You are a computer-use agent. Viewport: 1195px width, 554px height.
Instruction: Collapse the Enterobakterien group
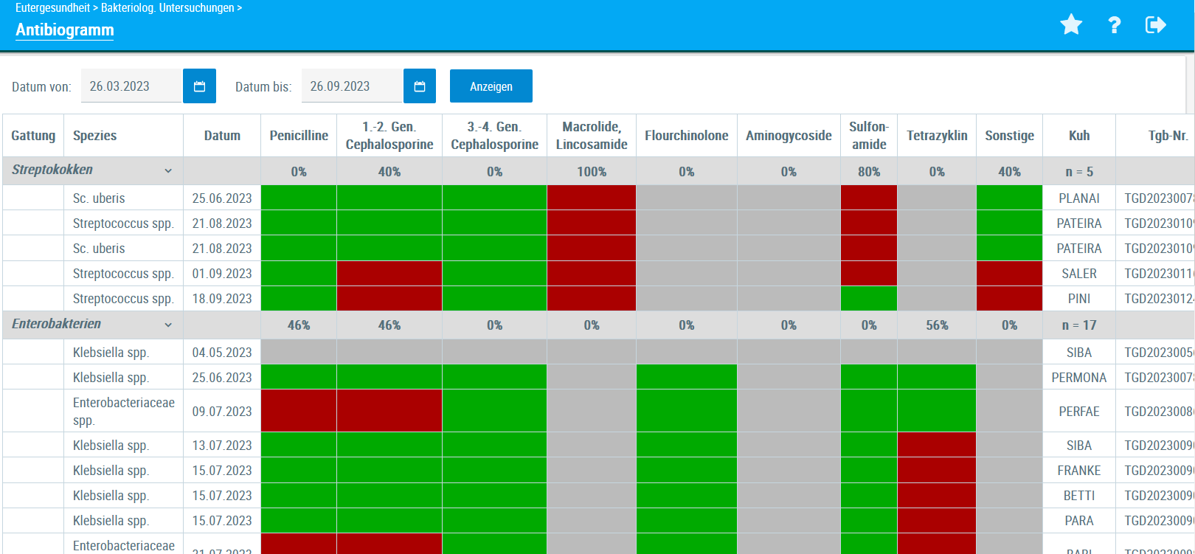click(x=168, y=325)
